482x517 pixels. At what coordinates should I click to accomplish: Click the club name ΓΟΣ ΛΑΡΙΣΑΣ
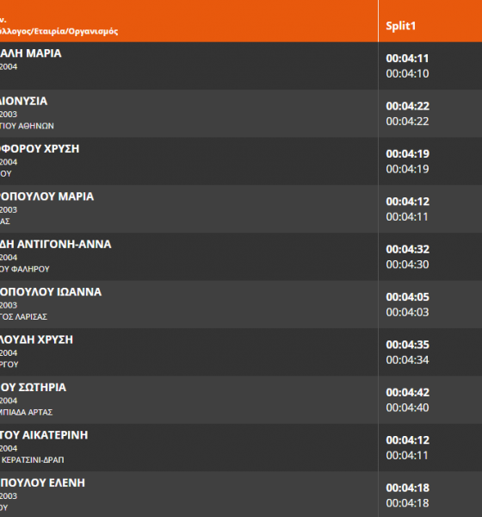point(24,317)
